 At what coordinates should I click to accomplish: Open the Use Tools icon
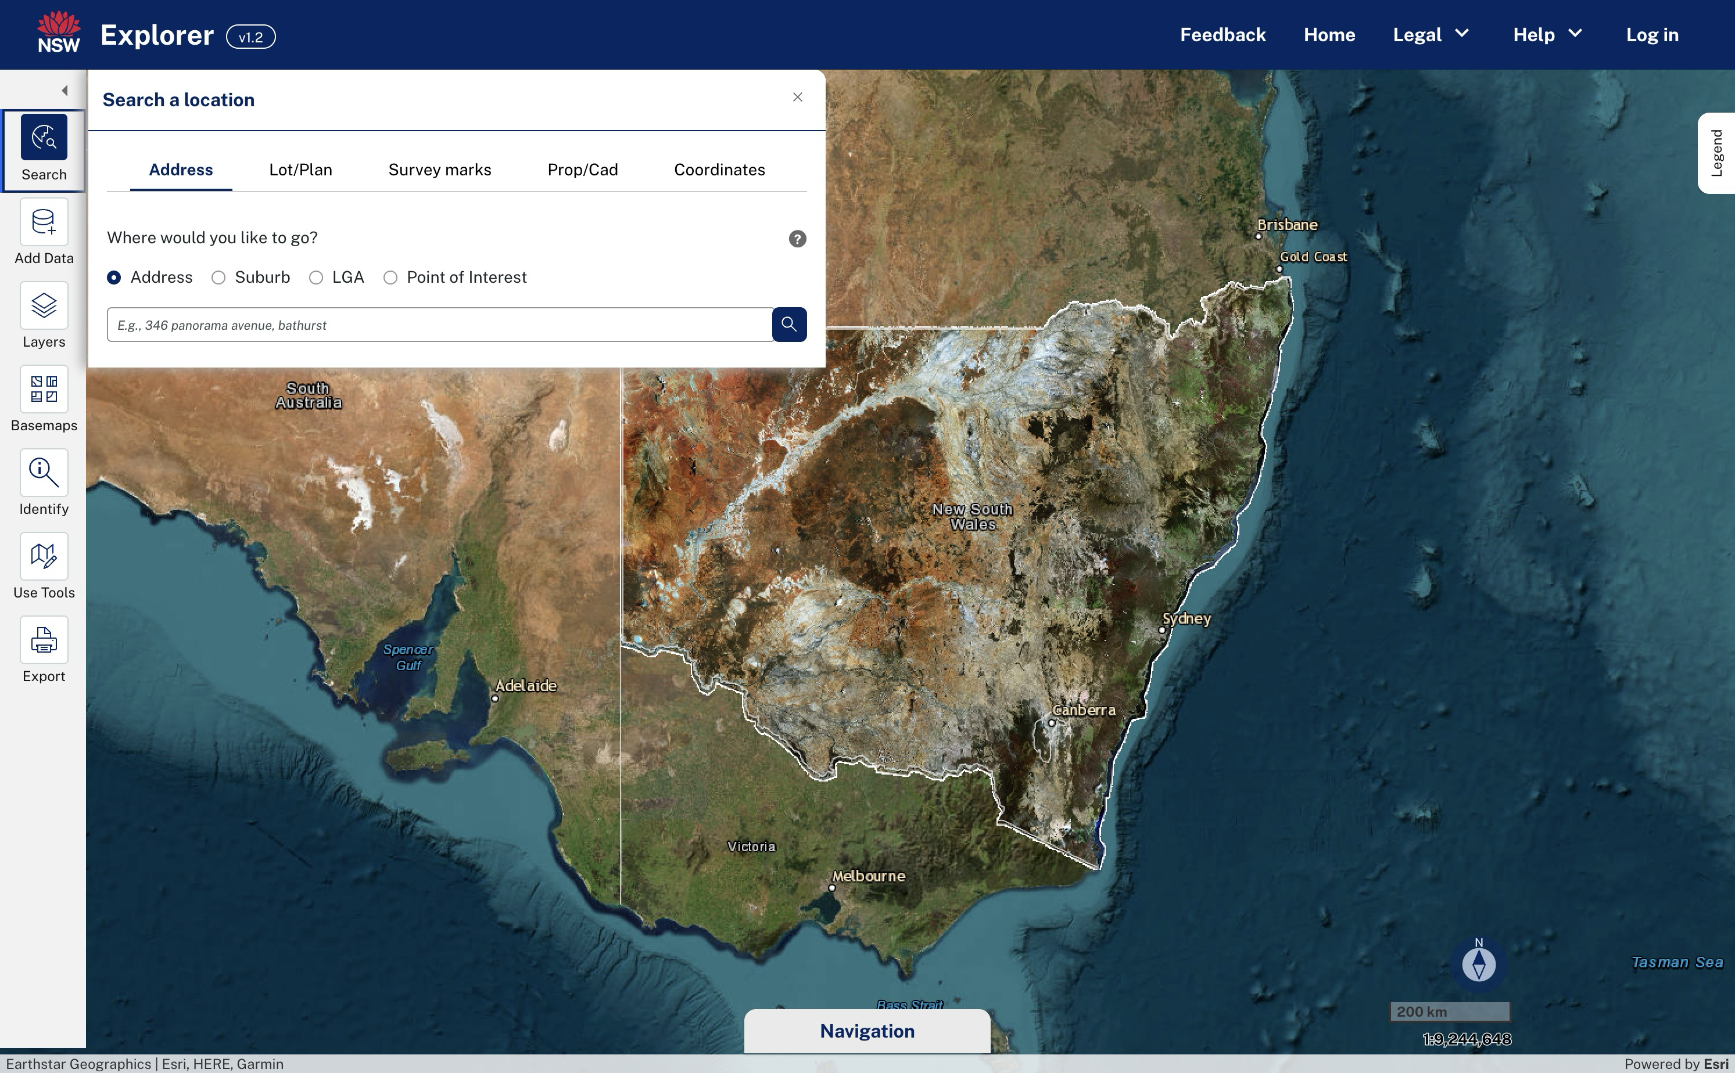44,557
